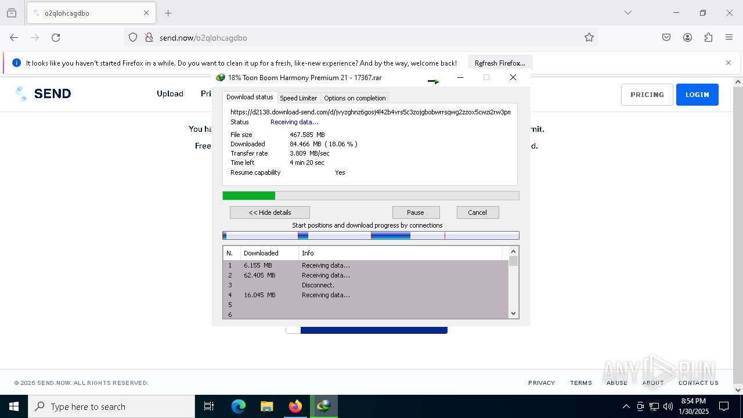Click the Windows Start button
Image resolution: width=743 pixels, height=418 pixels.
pyautogui.click(x=14, y=406)
